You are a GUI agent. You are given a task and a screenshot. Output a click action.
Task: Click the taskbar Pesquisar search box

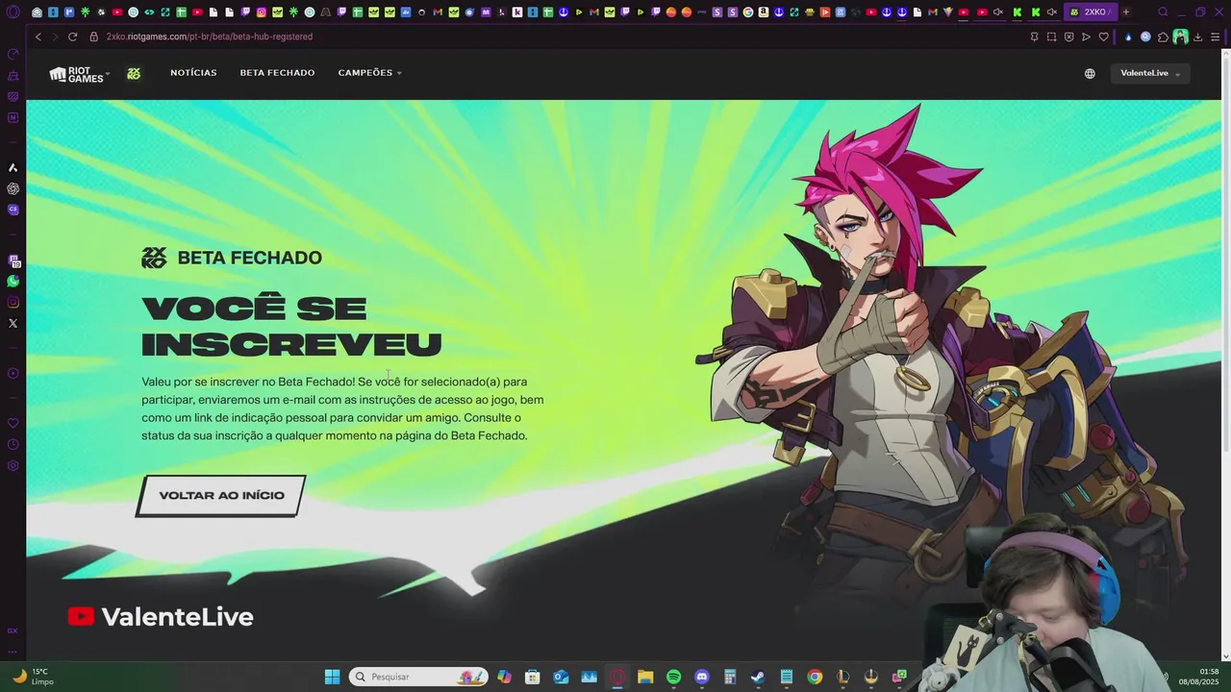pos(418,677)
